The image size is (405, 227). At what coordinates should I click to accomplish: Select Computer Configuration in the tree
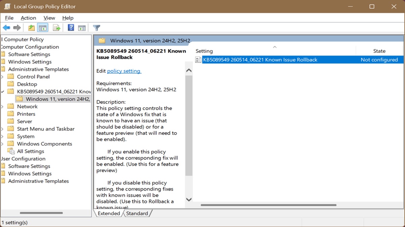(x=30, y=47)
